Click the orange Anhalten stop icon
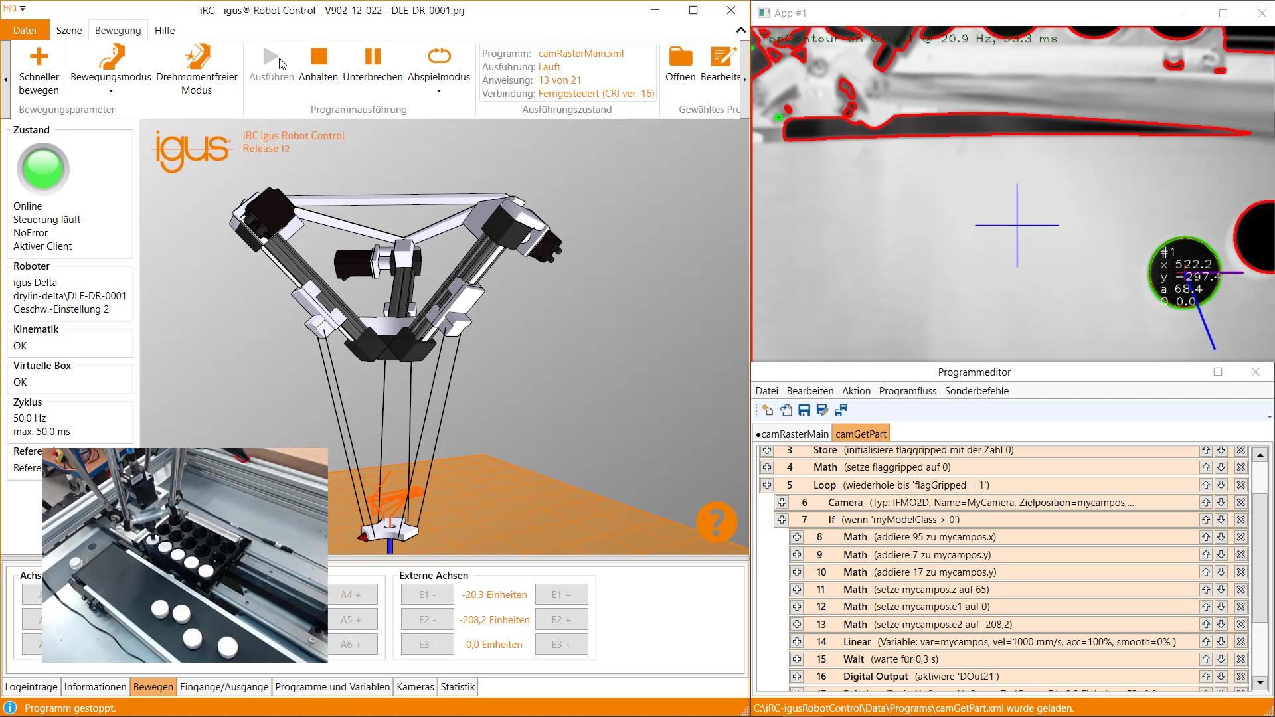The height and width of the screenshot is (717, 1275). [318, 57]
